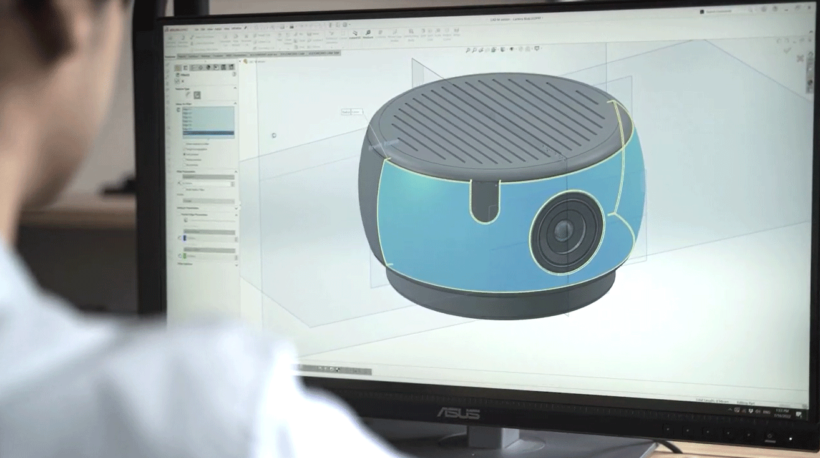Viewport: 820px width, 458px height.
Task: Select the highlighted fillet type icon
Action: (197, 95)
